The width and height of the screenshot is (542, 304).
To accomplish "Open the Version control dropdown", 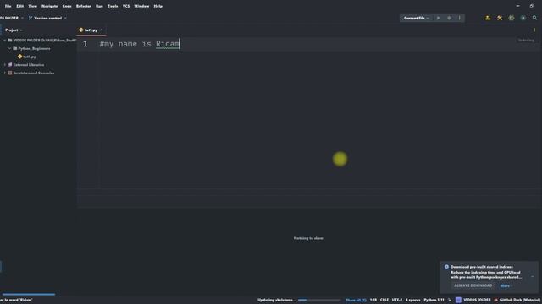I will click(x=47, y=18).
